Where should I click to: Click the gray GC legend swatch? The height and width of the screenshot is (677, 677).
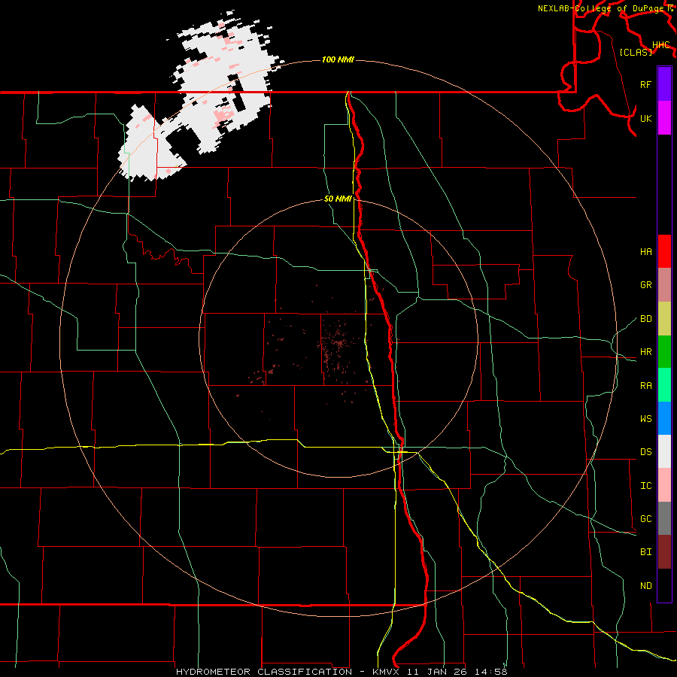pos(664,518)
